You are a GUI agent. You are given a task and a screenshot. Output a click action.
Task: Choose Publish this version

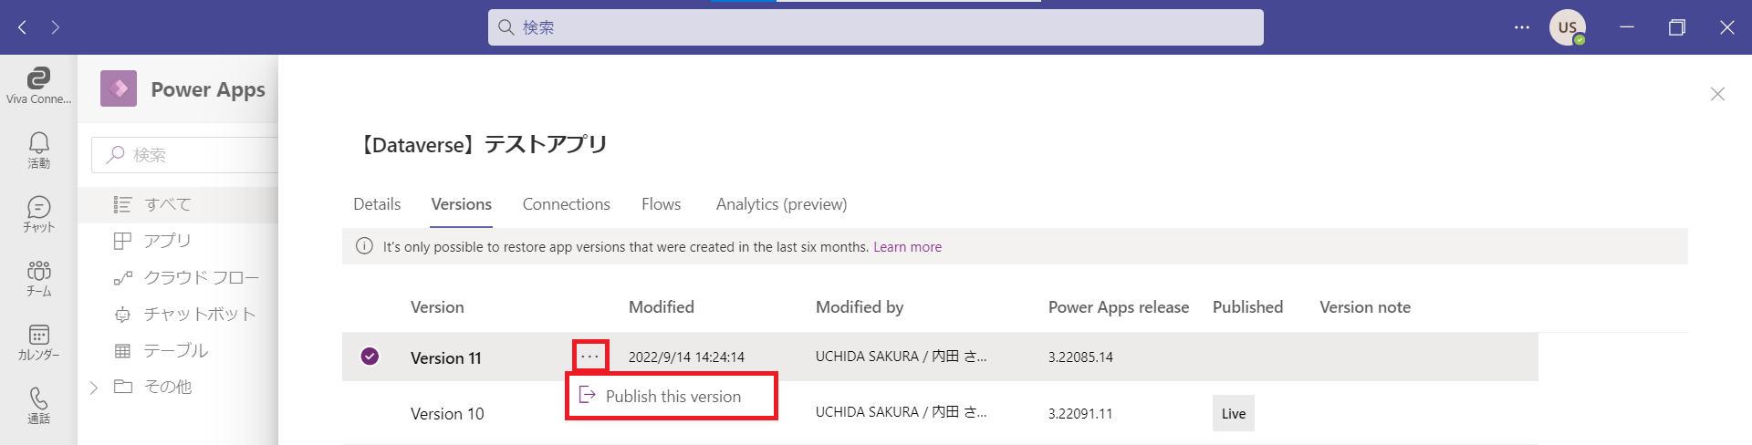673,397
